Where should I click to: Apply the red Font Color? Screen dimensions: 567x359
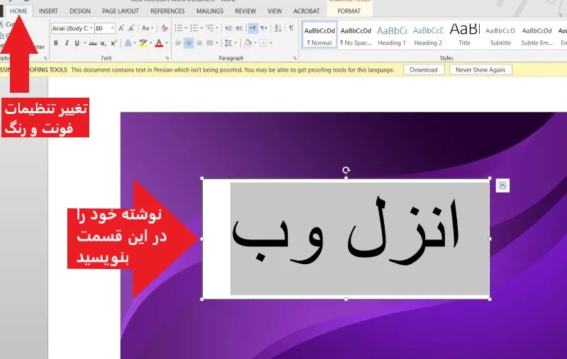pyautogui.click(x=159, y=43)
